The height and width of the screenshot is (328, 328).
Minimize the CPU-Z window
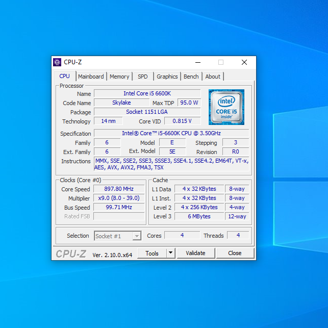click(198, 62)
